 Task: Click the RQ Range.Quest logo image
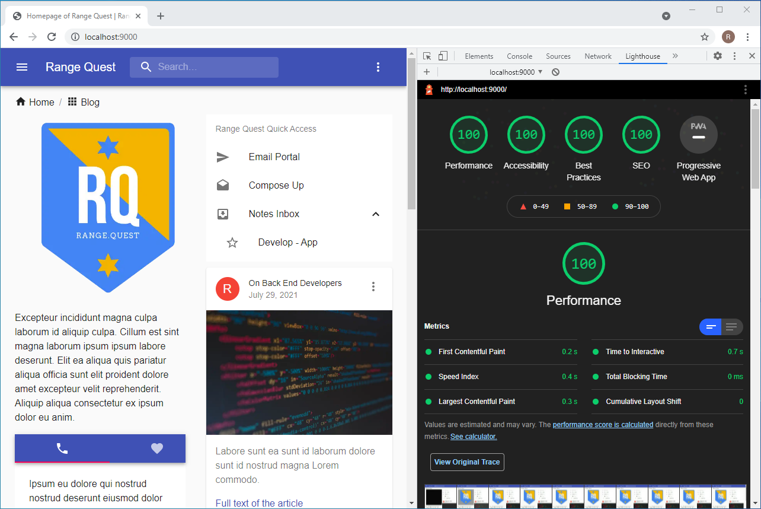point(108,208)
